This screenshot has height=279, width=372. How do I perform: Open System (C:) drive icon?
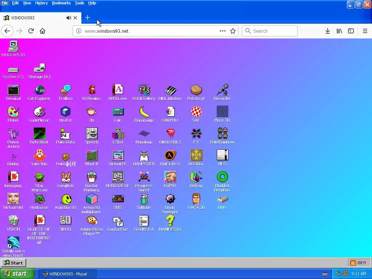[x=13, y=73]
